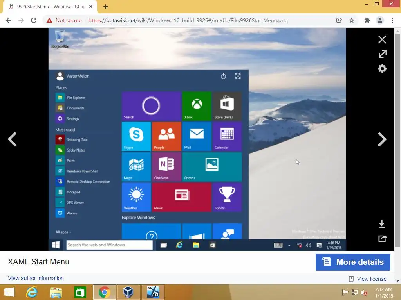Screen dimensions: 401x300
Task: Click the Photos tile in the image
Action: point(212,167)
